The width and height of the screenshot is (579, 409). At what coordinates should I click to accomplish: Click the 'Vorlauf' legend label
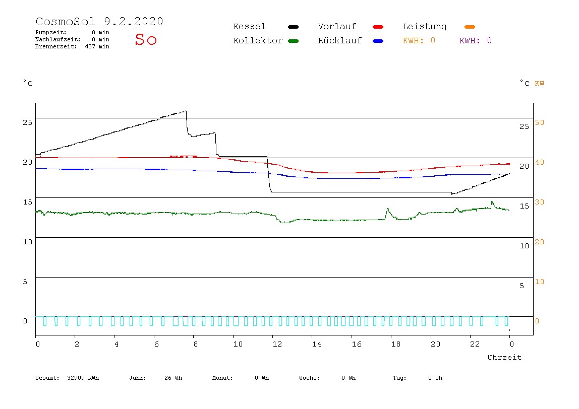(x=337, y=27)
